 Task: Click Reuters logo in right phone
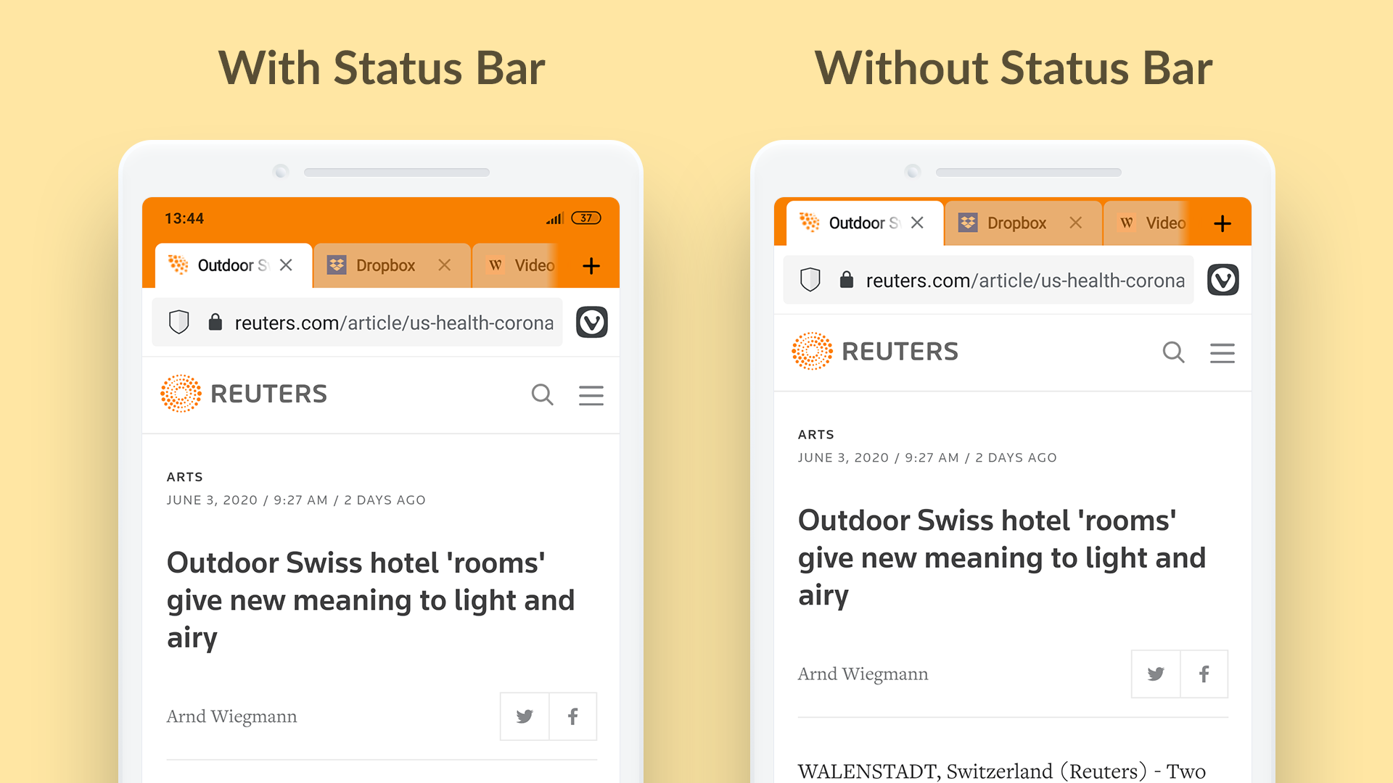click(875, 352)
